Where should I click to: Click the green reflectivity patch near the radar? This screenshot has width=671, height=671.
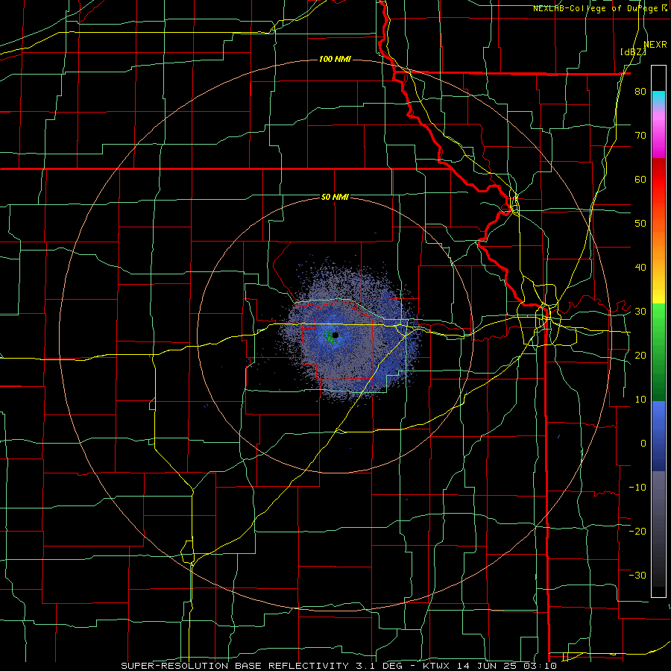329,336
